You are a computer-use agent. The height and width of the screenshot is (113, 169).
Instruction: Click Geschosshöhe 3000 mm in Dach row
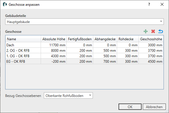click(x=151, y=45)
